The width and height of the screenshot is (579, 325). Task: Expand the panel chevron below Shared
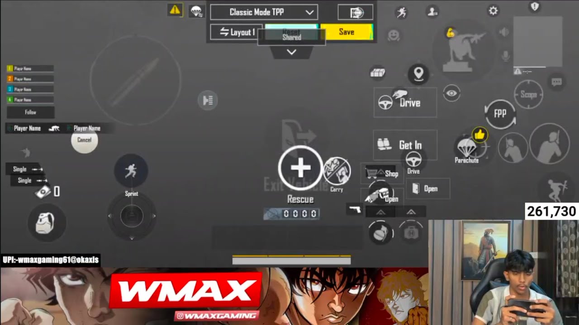point(292,52)
